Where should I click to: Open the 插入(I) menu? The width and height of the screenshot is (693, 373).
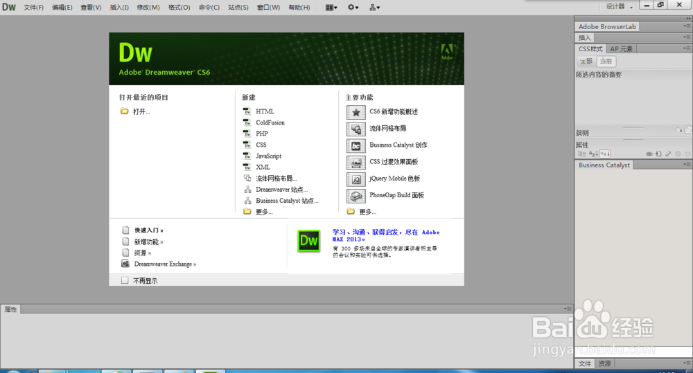[119, 8]
